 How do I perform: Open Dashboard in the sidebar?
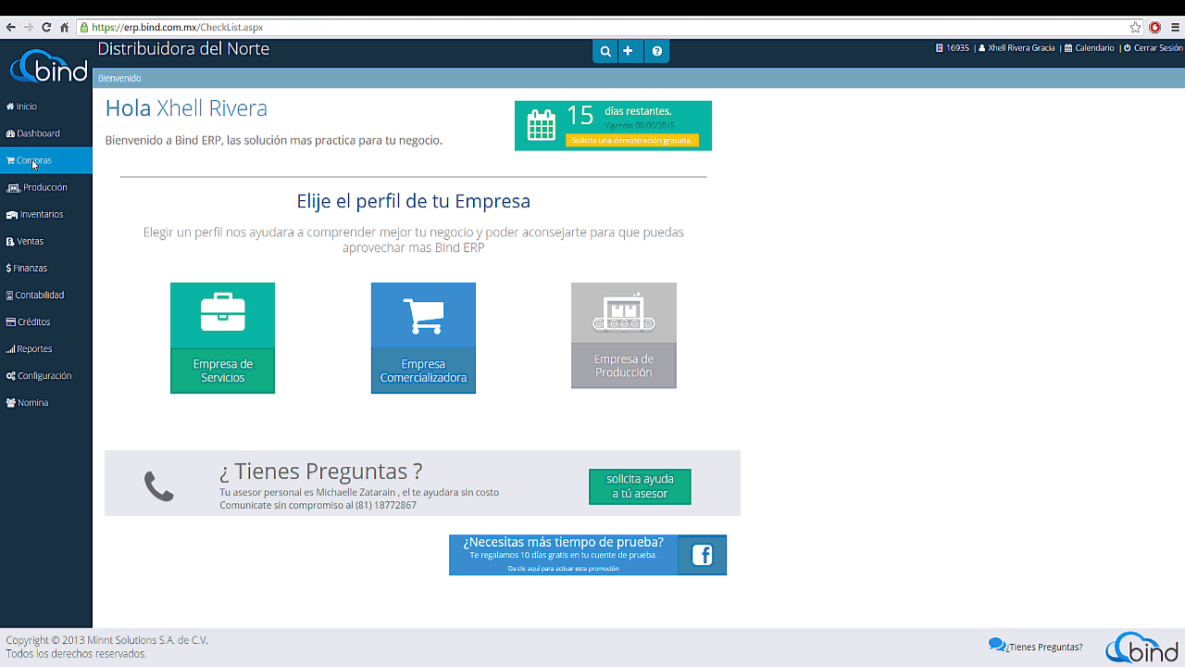tap(46, 133)
